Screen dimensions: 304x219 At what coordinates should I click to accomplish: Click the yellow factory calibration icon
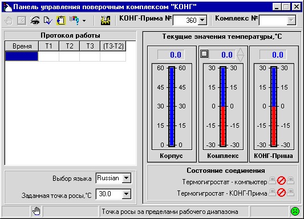tap(106, 21)
